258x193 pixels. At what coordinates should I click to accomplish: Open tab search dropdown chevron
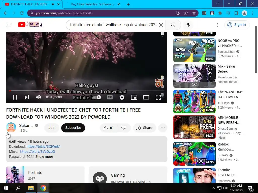pyautogui.click(x=217, y=4)
